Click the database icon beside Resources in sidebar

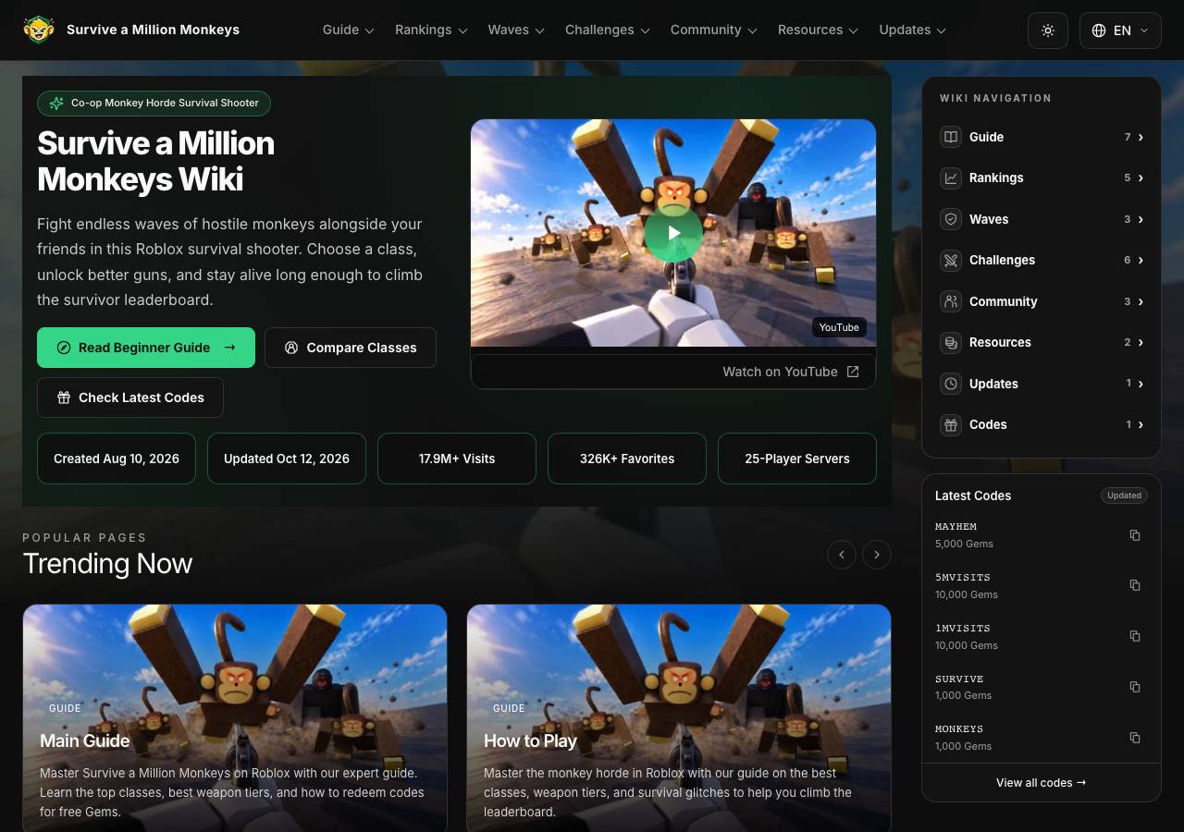pos(951,342)
